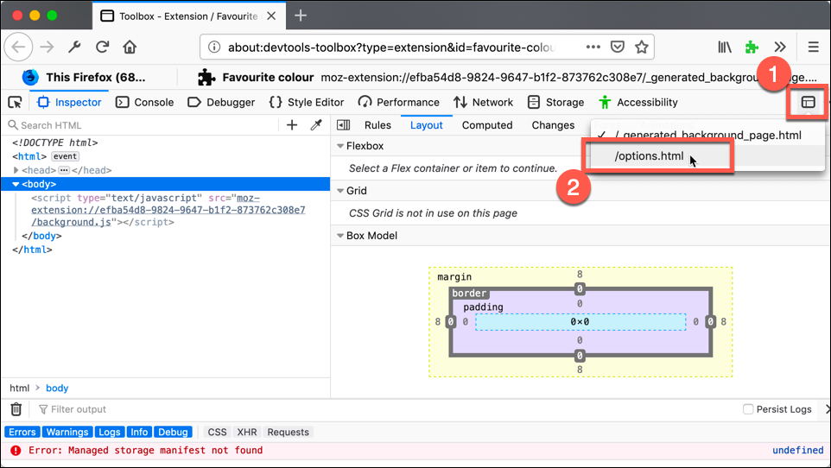The height and width of the screenshot is (468, 831).
Task: Open the background.js script src link
Action: click(168, 210)
